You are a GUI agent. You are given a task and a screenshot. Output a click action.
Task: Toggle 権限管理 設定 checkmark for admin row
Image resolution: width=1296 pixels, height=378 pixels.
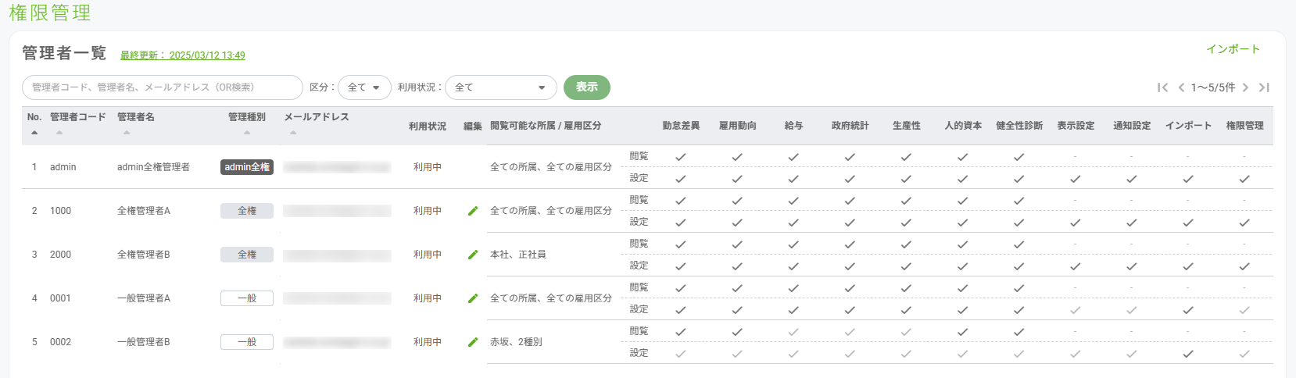(1244, 179)
